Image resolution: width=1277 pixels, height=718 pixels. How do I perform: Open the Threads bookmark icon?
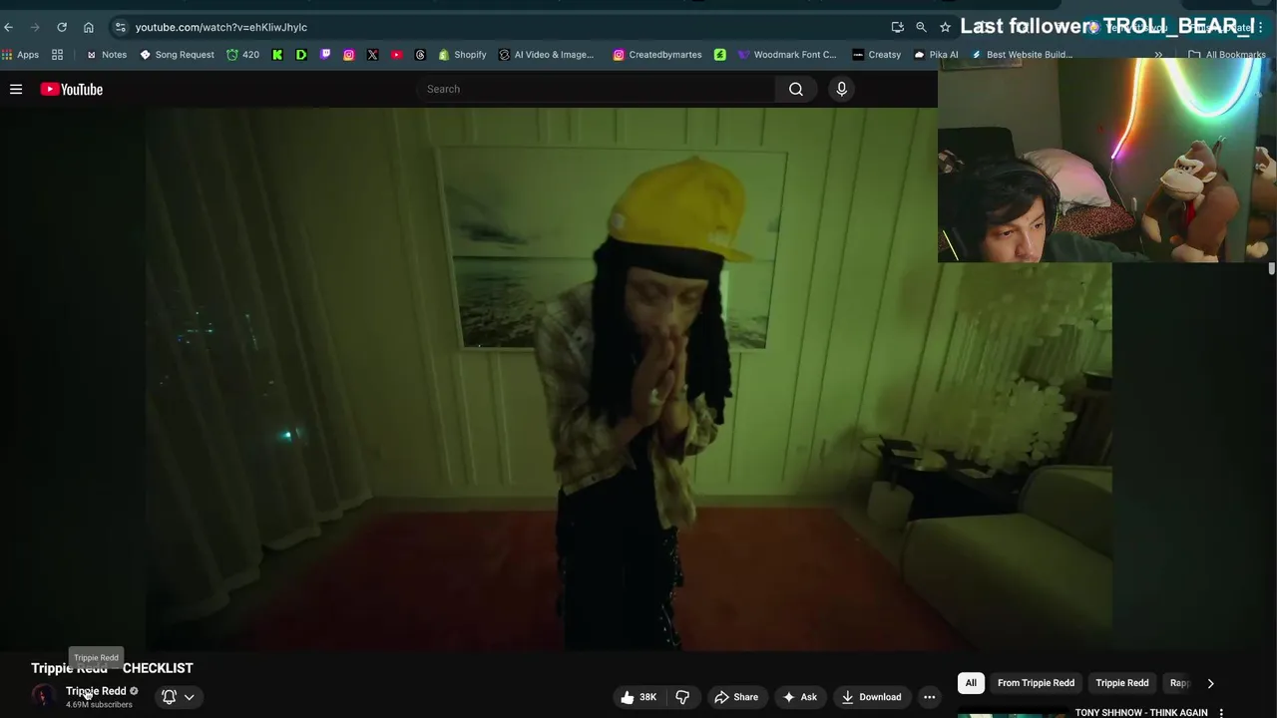[420, 55]
